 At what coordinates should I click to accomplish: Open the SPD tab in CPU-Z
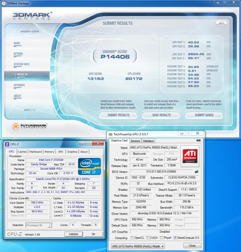[61, 152]
